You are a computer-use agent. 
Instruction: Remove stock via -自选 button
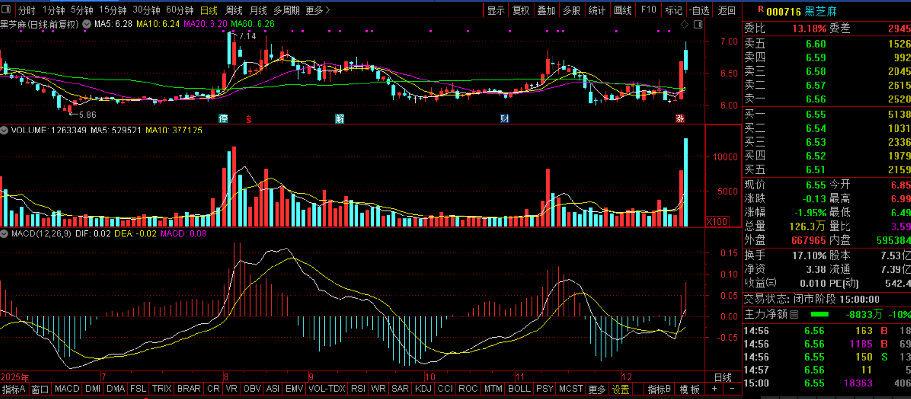[699, 10]
